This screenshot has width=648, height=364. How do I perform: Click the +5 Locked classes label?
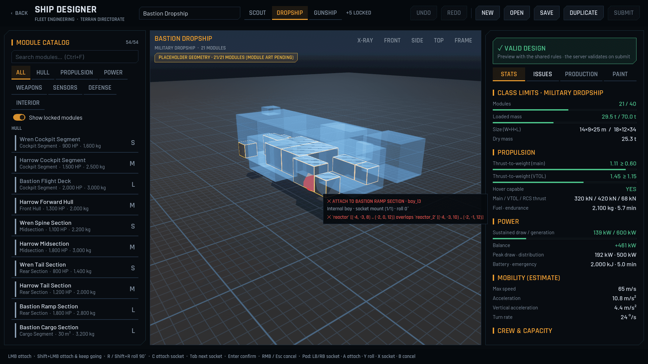coord(358,13)
